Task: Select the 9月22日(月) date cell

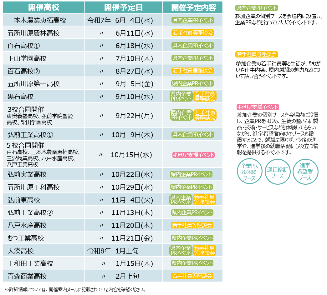Action: tap(124, 115)
